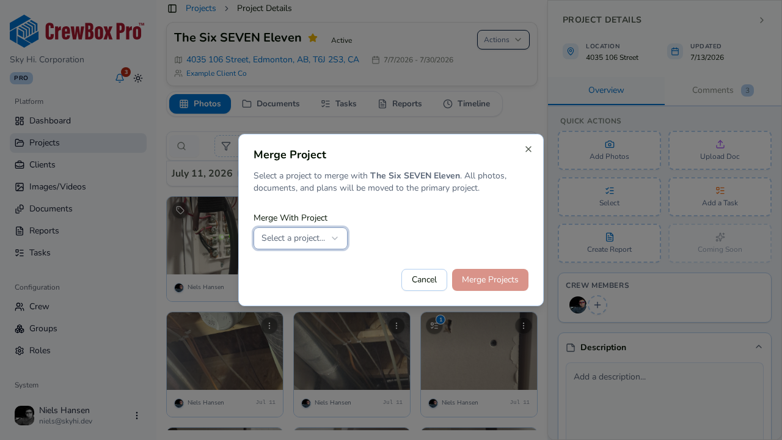
Task: Open Reports in the sidebar
Action: [x=78, y=231]
